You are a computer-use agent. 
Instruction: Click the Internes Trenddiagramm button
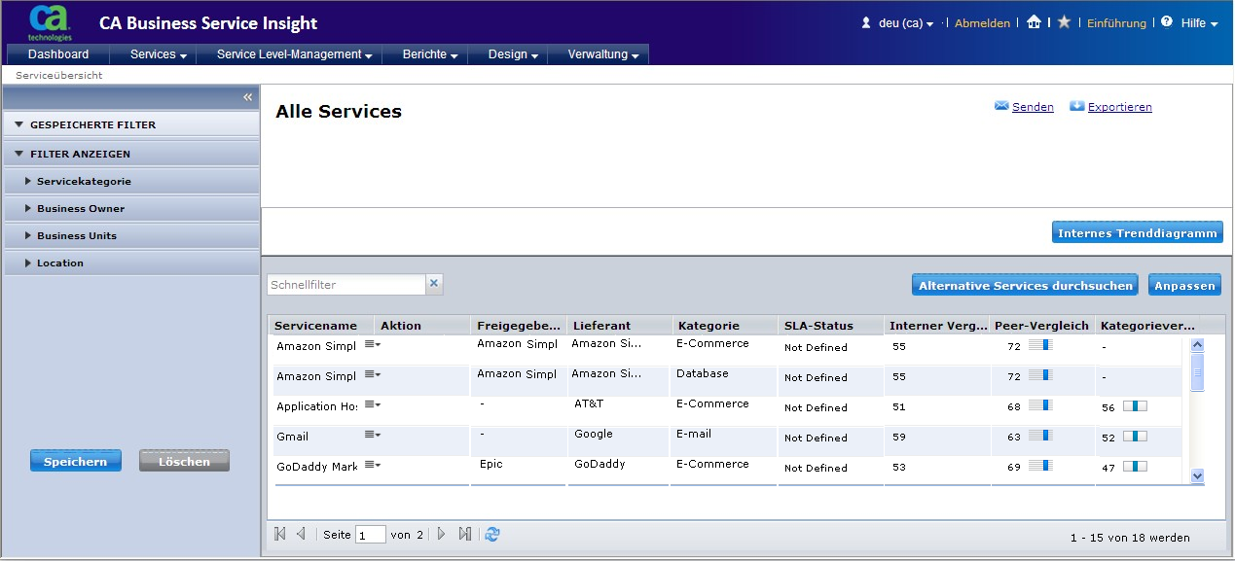point(1138,233)
